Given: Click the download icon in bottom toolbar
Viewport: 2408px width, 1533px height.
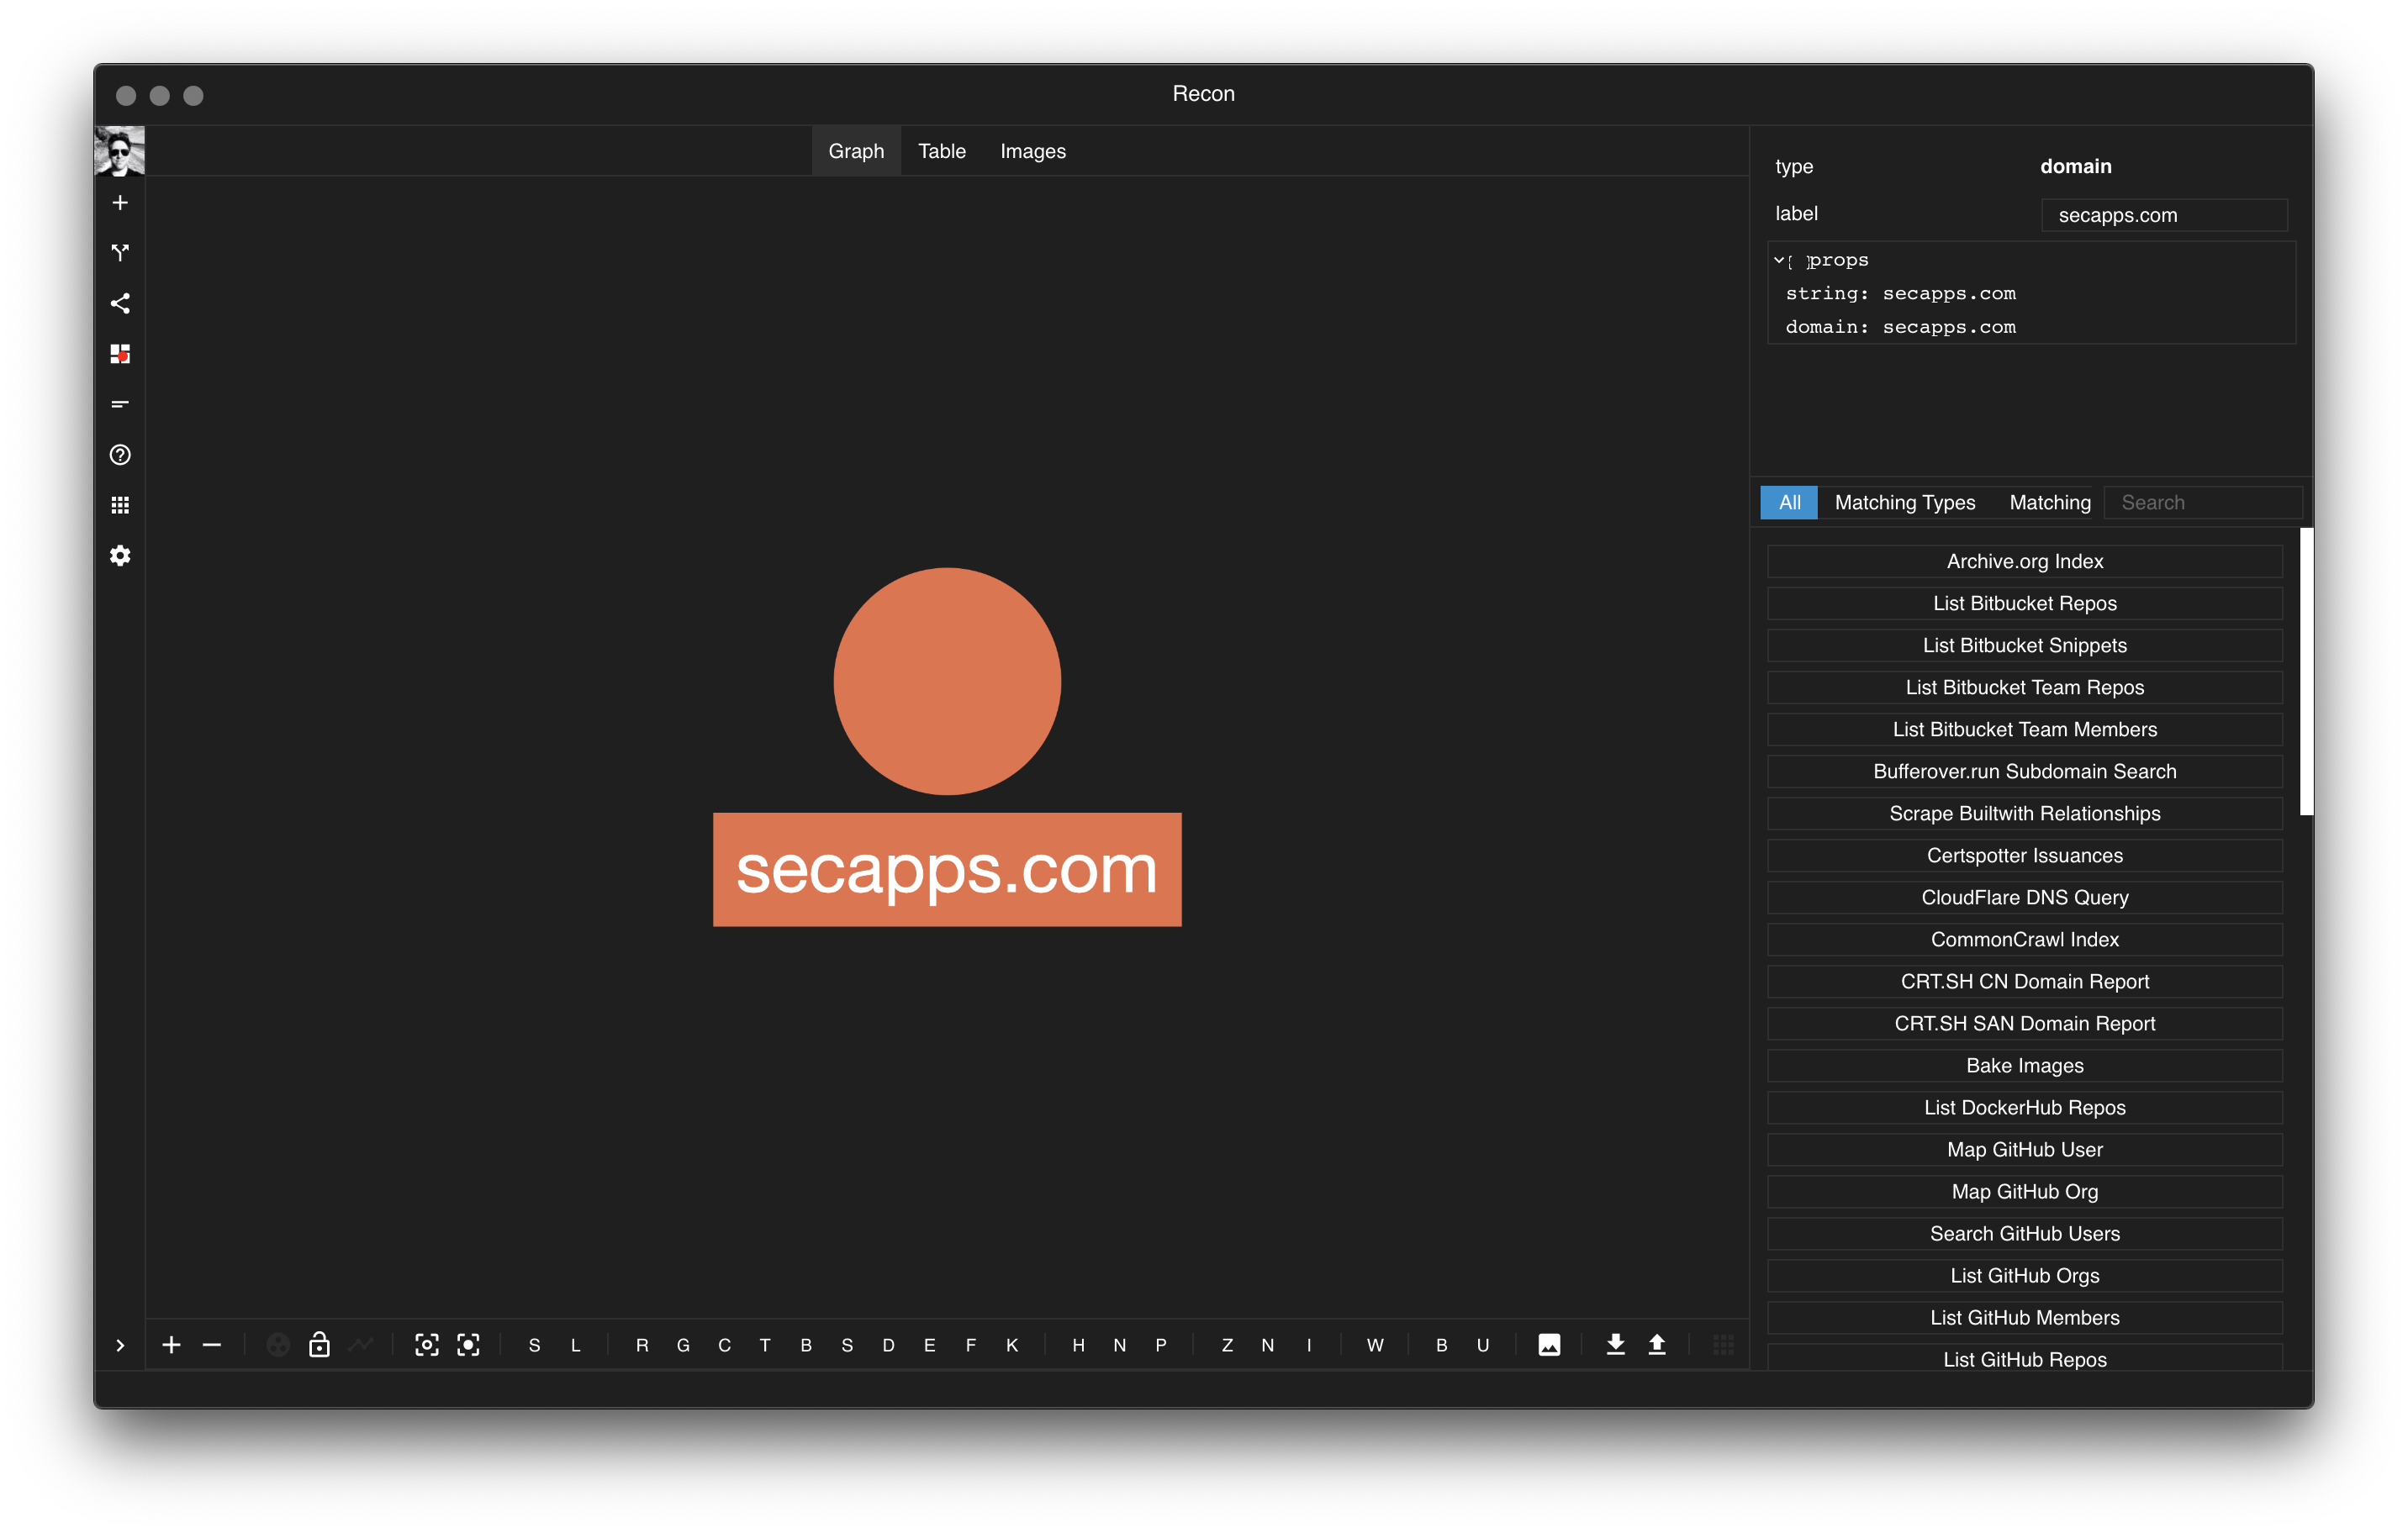Looking at the screenshot, I should tap(1615, 1345).
